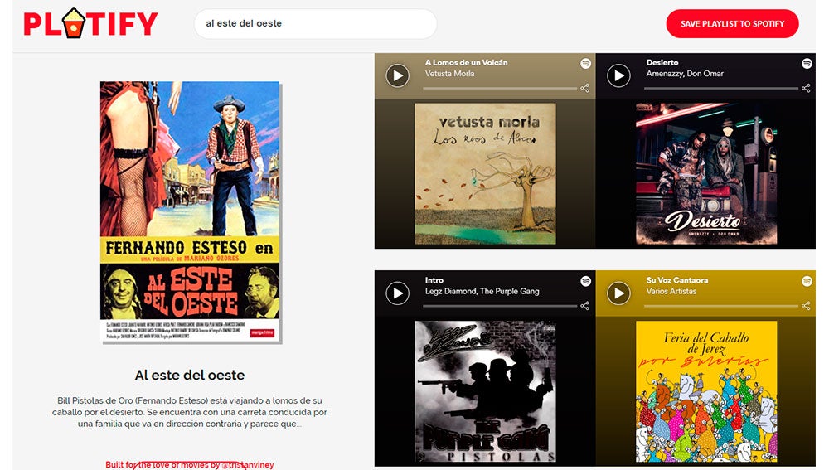Play the track Desierto by Amenazzy
The width and height of the screenshot is (829, 470).
coord(618,75)
